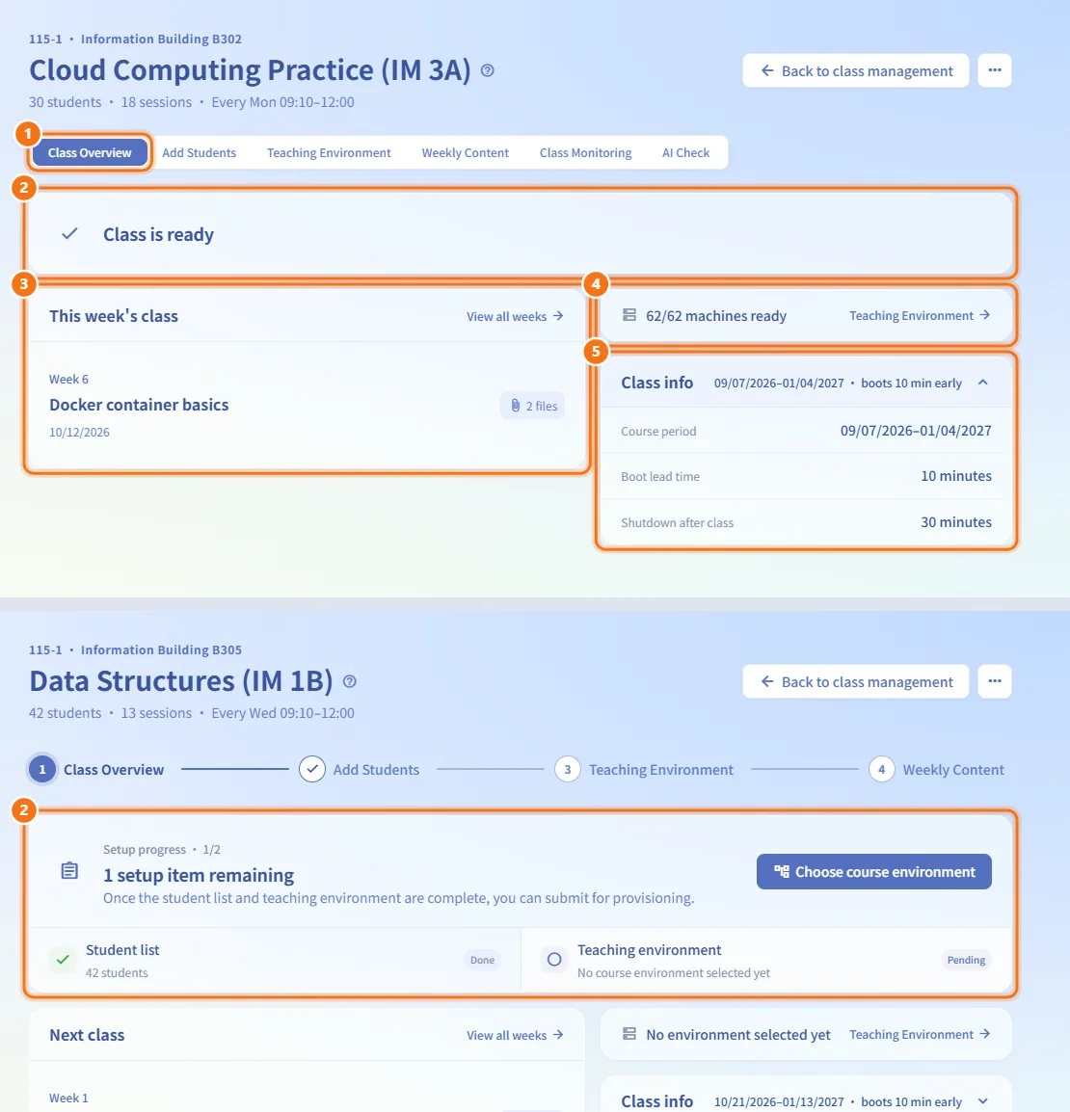Go to step 1 Class Overview in Data Structures
1070x1112 pixels.
(x=96, y=770)
